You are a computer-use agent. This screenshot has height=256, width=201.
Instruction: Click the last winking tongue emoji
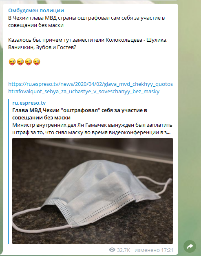37,62
